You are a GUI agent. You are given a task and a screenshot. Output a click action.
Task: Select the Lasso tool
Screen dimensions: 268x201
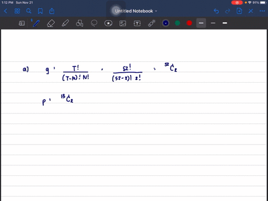94,23
